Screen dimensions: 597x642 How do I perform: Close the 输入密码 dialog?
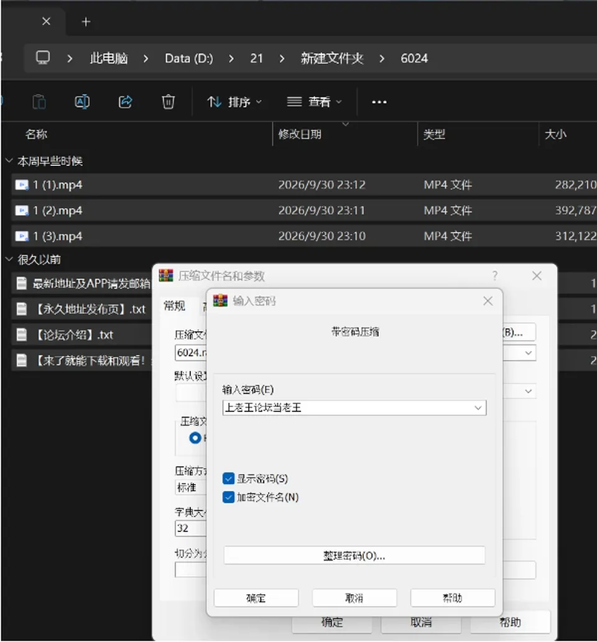point(488,301)
